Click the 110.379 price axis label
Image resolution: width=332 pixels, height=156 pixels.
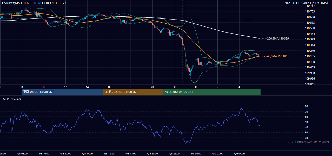(x=310, y=39)
